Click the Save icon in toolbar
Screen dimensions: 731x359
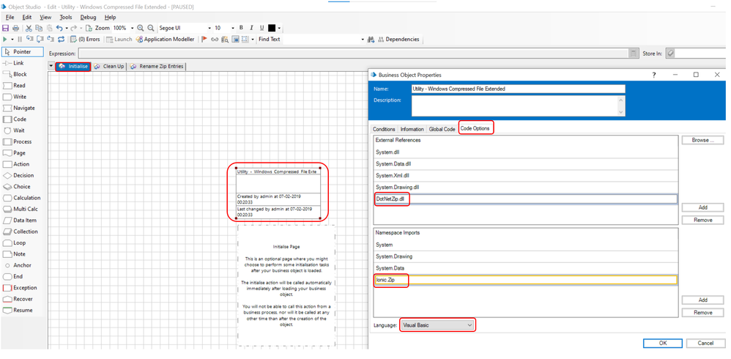[x=6, y=29]
